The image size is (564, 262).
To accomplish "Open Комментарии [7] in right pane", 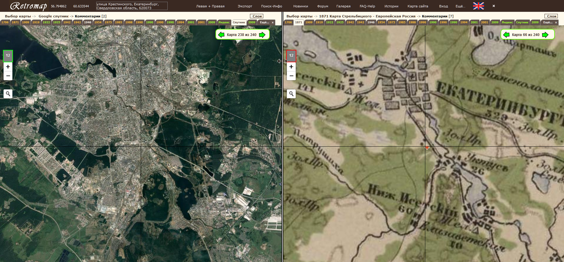I will point(438,16).
